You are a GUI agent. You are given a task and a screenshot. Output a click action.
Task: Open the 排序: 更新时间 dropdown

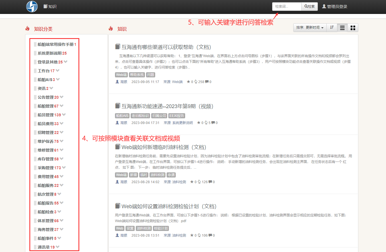point(310,28)
